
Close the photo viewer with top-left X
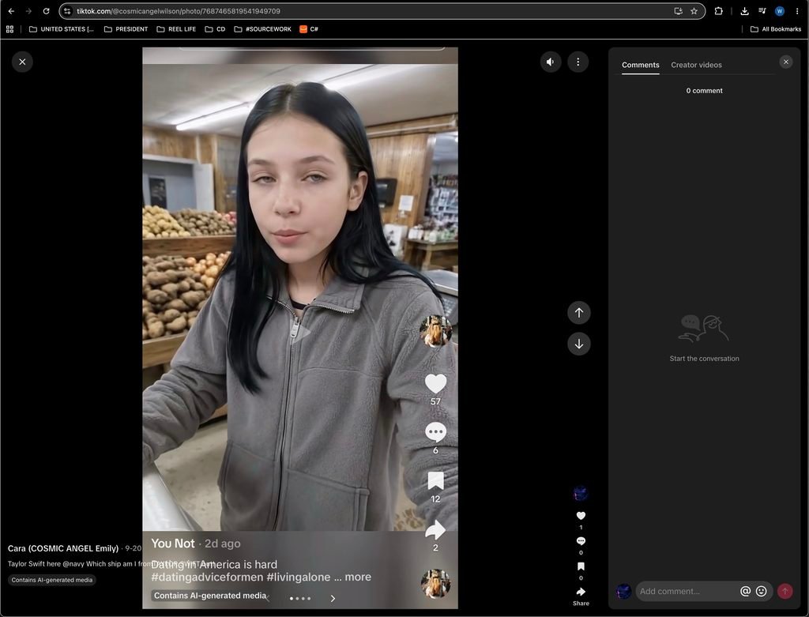tap(22, 62)
